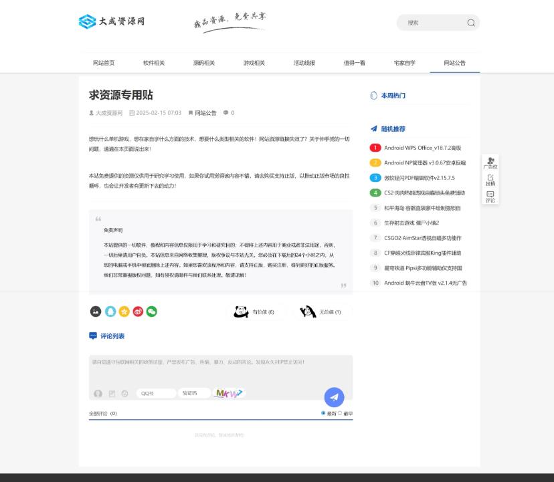The height and width of the screenshot is (482, 554).
Task: Share the article to Weibo
Action: click(x=138, y=312)
